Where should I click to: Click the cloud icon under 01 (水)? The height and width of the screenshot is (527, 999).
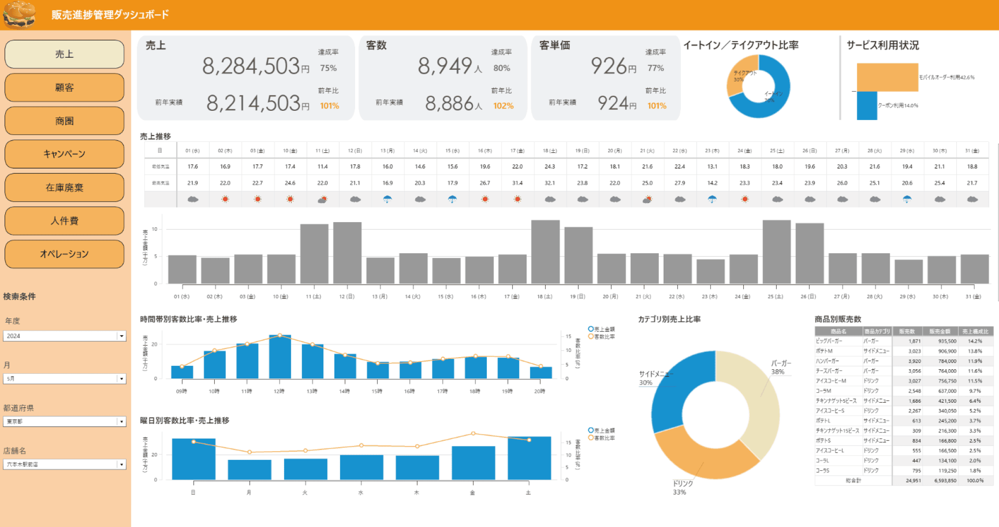192,199
